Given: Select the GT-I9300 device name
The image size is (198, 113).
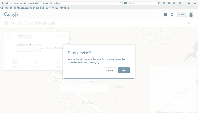Looking at the screenshot, I should (24, 37).
